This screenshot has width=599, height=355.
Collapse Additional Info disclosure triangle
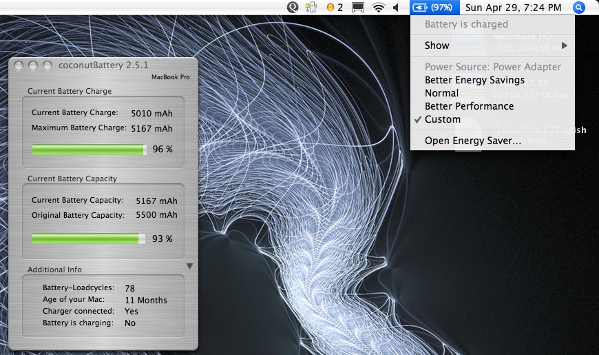pos(189,266)
